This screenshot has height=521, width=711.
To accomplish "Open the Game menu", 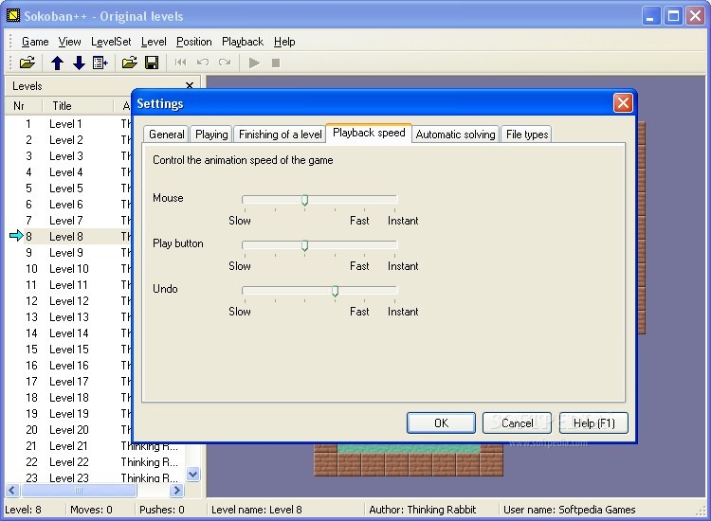I will 35,42.
